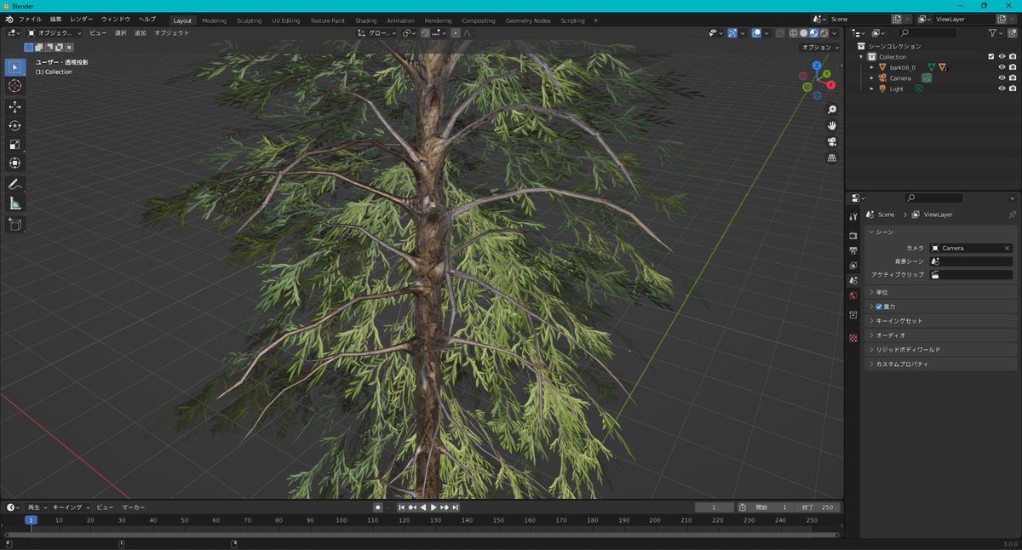The width and height of the screenshot is (1022, 550).
Task: Open the outliner filter dropdown
Action: [x=997, y=33]
